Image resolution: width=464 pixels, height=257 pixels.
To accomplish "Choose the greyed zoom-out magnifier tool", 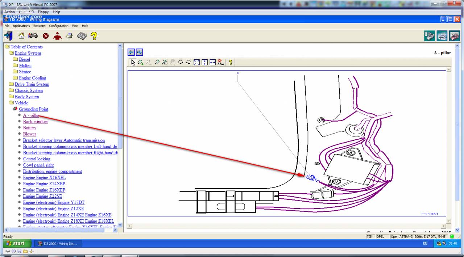I will tap(149, 62).
